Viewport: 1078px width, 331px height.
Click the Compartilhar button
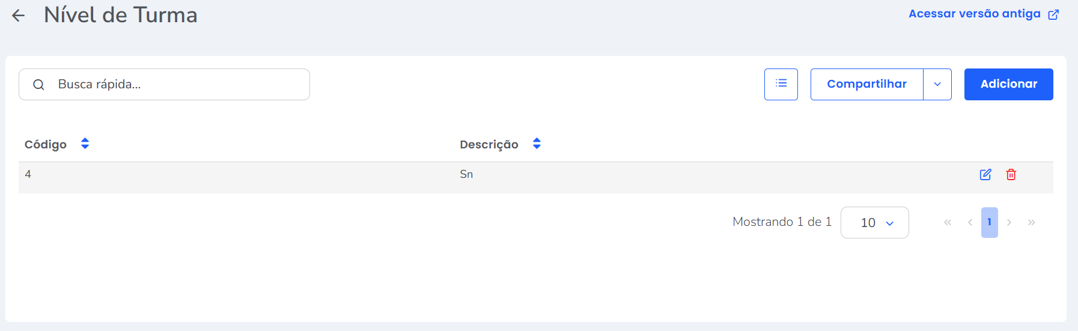pyautogui.click(x=866, y=84)
